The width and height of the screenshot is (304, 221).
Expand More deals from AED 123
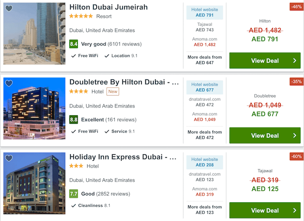(205, 210)
